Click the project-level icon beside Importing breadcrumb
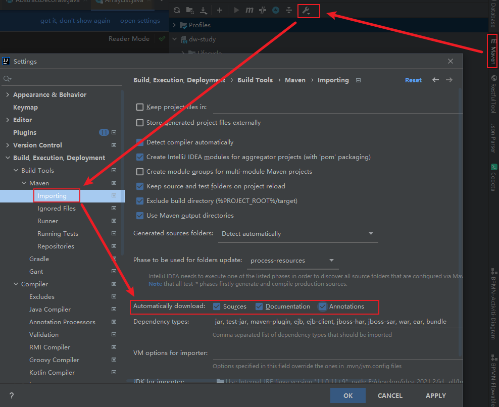 (x=358, y=80)
